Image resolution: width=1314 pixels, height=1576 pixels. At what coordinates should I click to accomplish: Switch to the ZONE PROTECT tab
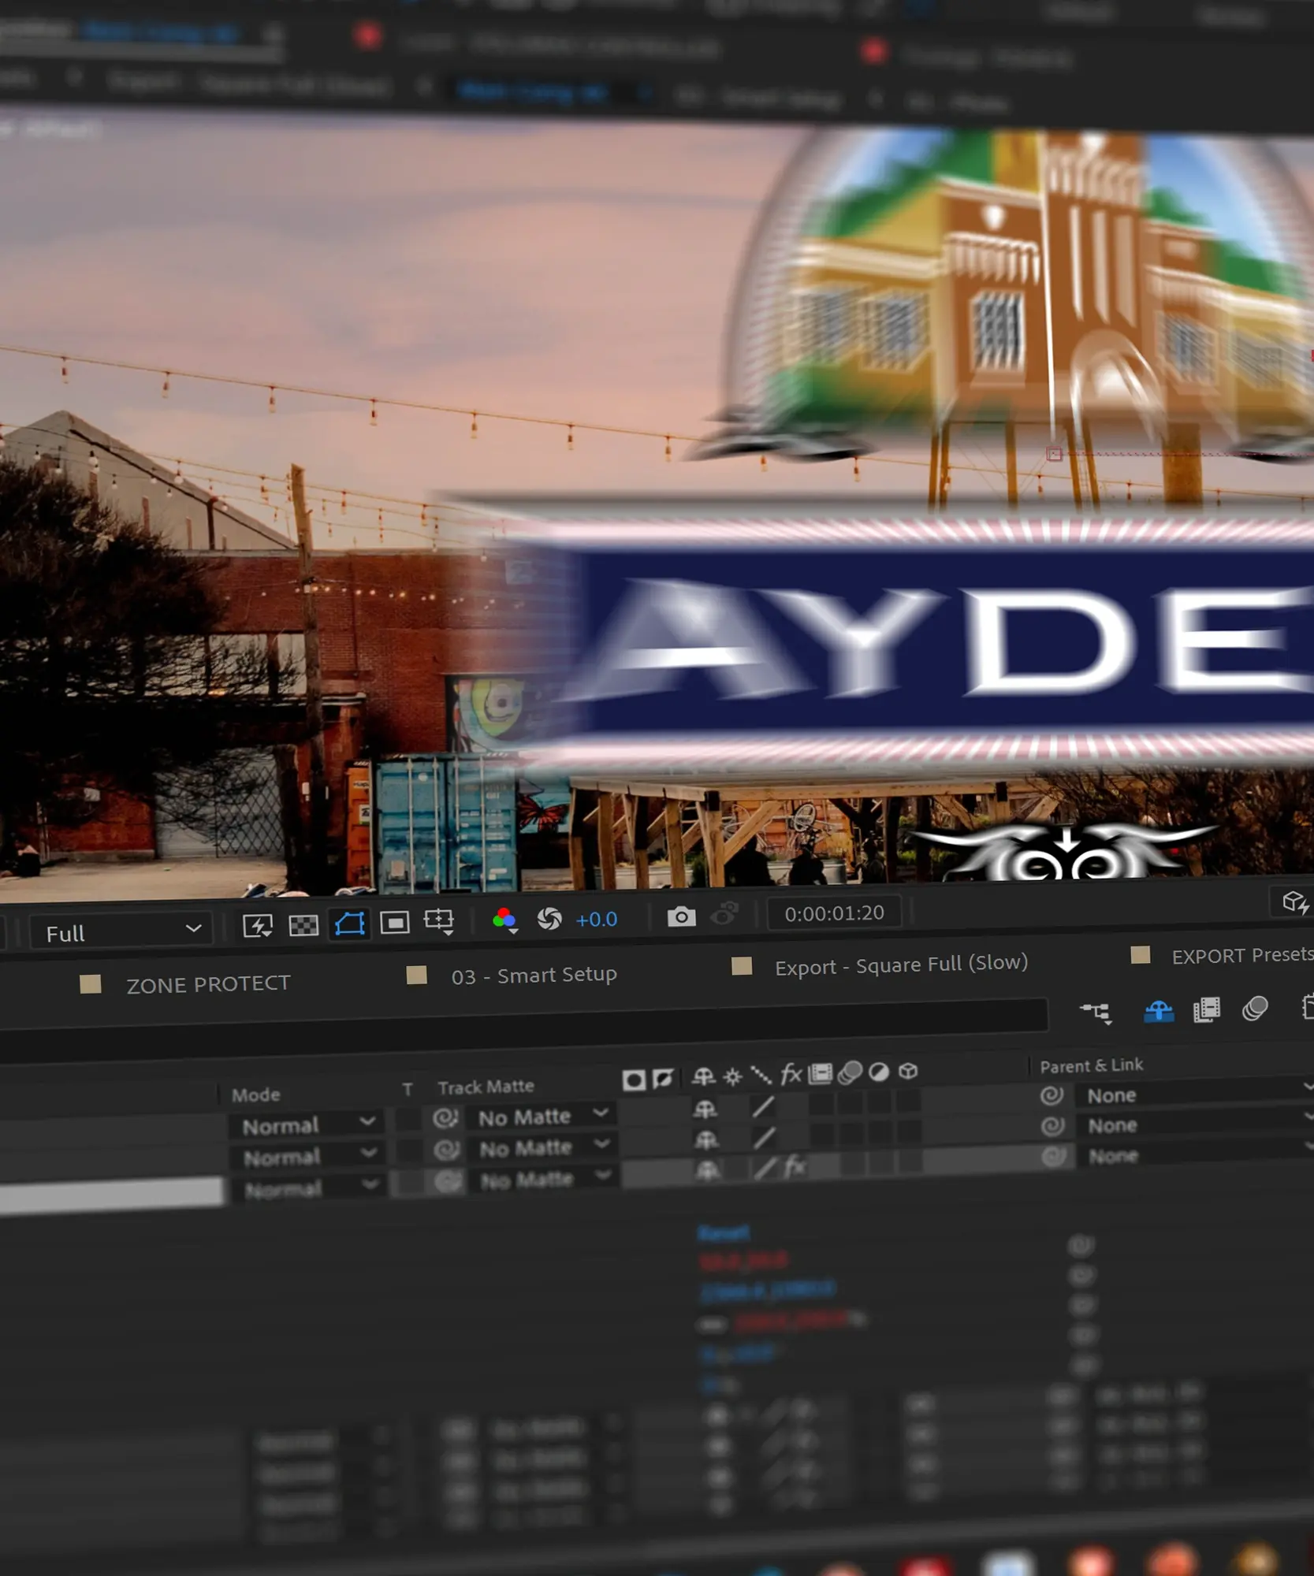[x=208, y=983]
